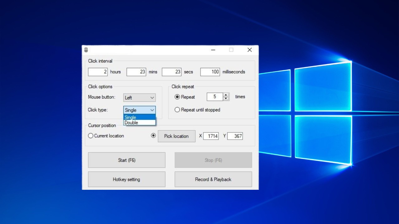Click the Click options group label
The height and width of the screenshot is (224, 399).
coord(100,86)
